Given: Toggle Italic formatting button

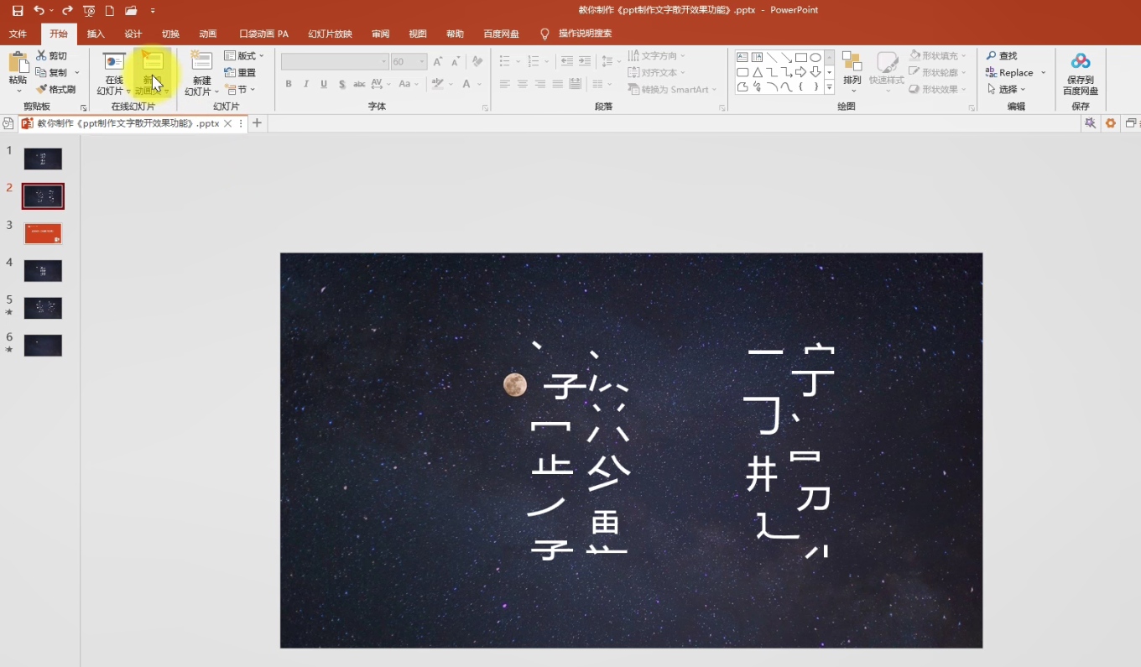Looking at the screenshot, I should click(306, 84).
